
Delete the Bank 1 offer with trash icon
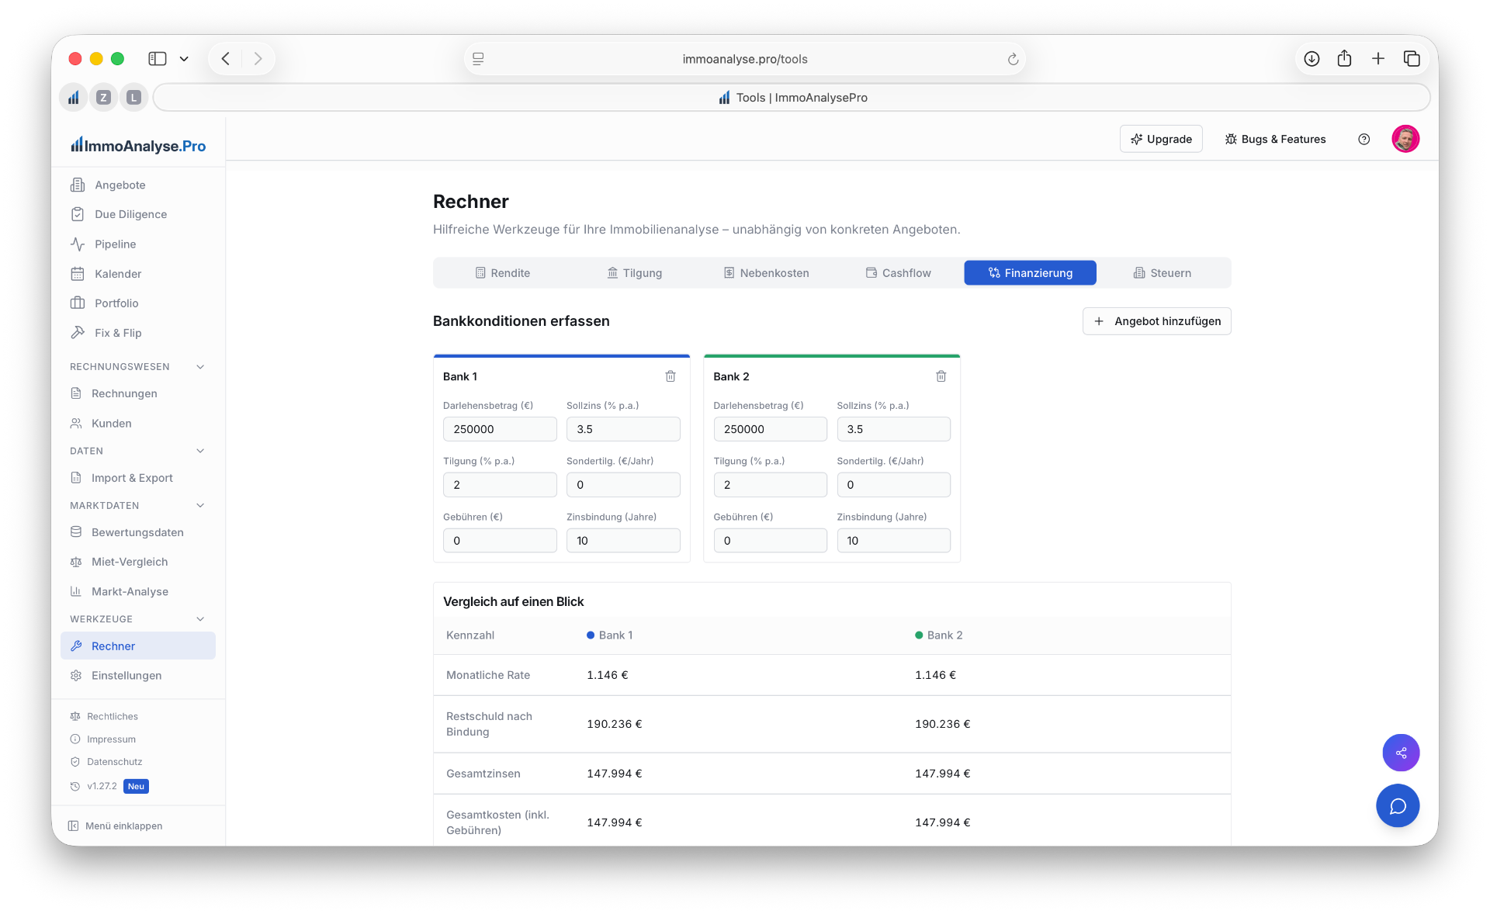(x=670, y=376)
